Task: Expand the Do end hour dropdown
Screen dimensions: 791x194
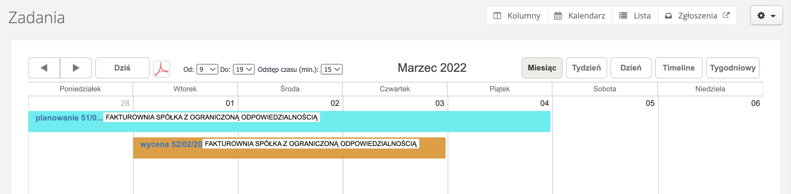Action: tap(244, 69)
